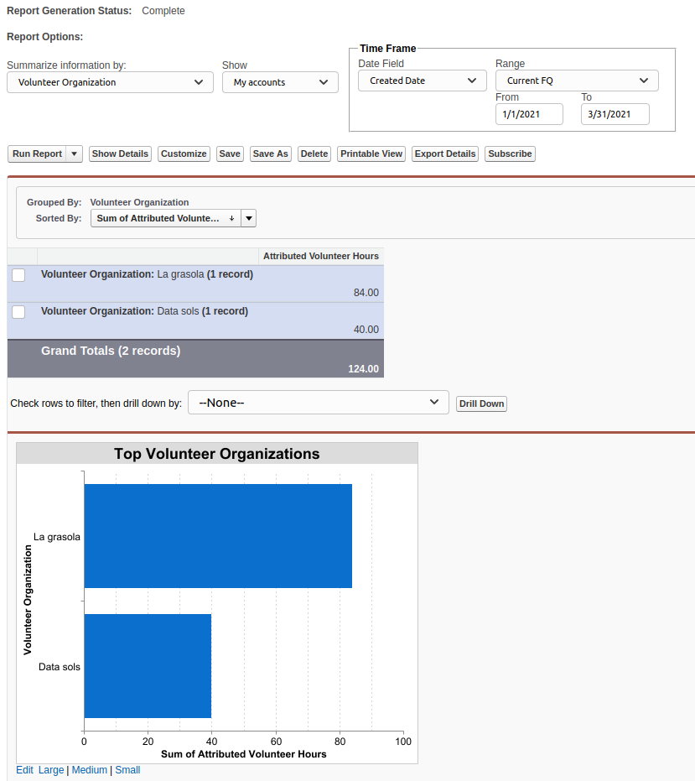Click the Save button
The height and width of the screenshot is (781, 695).
230,154
